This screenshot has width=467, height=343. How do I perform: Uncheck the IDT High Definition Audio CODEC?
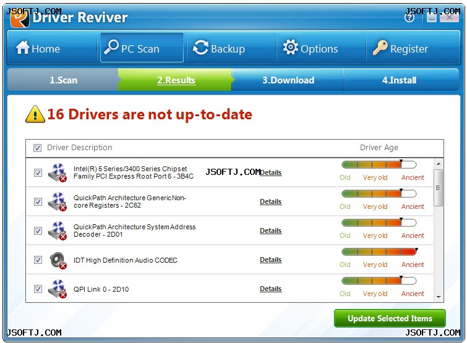point(38,260)
